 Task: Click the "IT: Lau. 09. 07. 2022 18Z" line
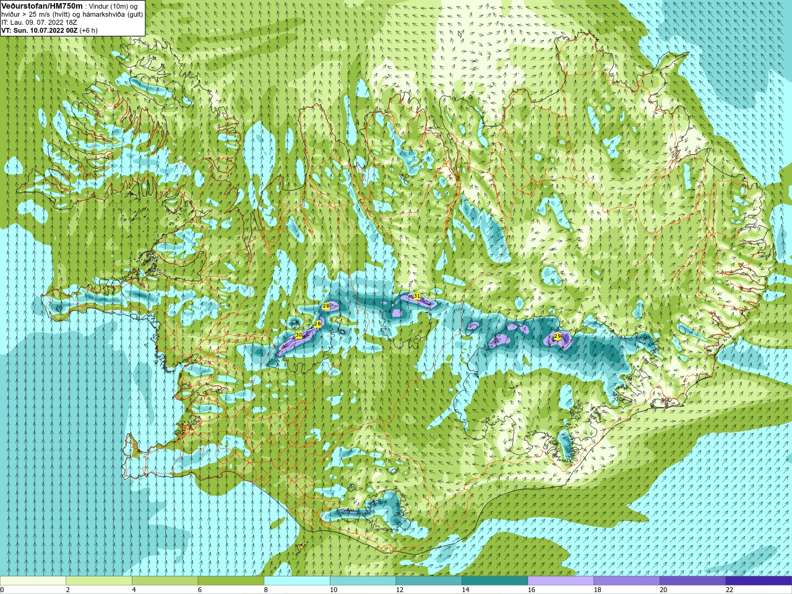click(x=39, y=22)
